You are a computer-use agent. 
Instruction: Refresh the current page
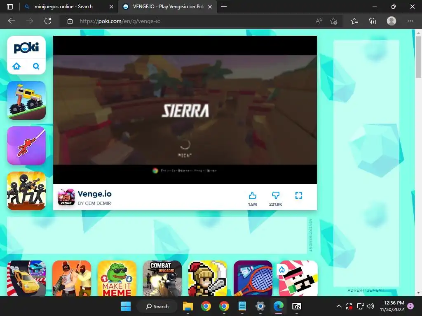(48, 21)
